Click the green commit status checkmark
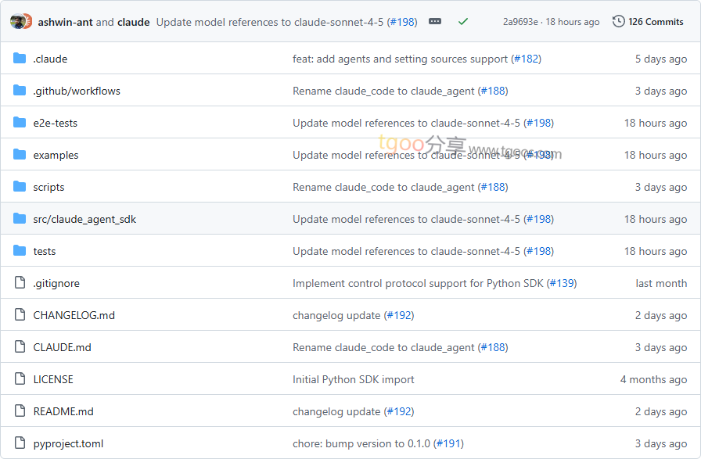The height and width of the screenshot is (459, 701). tap(463, 22)
